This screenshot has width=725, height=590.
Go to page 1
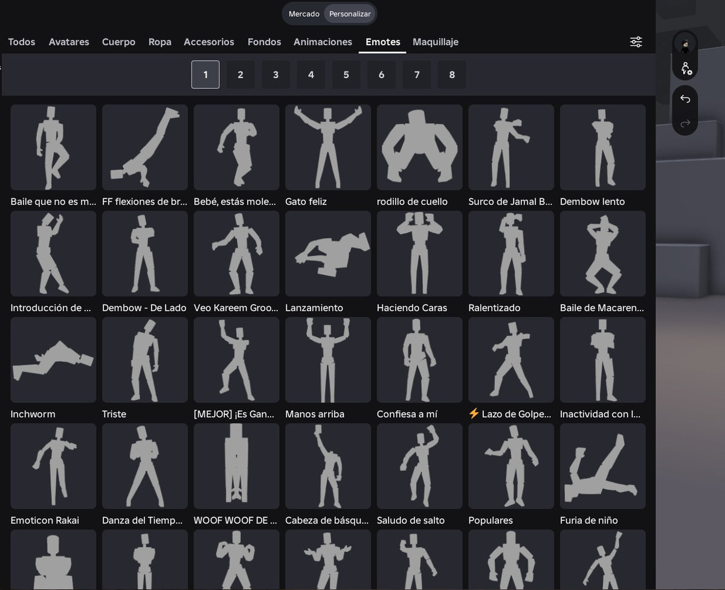[x=205, y=75]
